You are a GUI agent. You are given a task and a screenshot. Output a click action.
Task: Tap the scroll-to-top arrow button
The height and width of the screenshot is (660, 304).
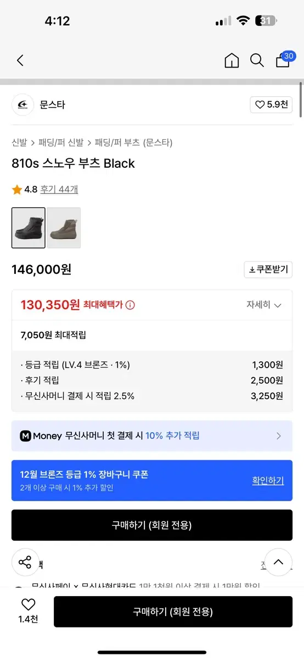click(278, 562)
